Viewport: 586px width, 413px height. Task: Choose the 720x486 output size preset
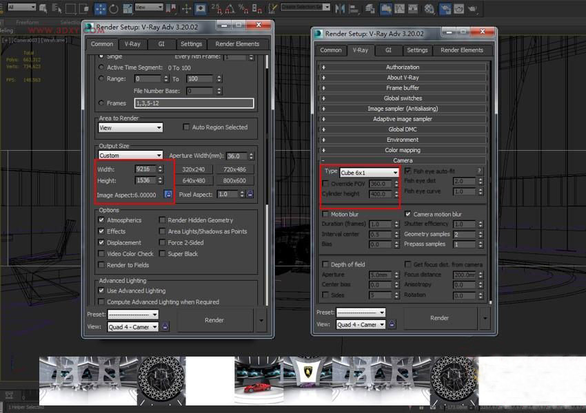[234, 169]
